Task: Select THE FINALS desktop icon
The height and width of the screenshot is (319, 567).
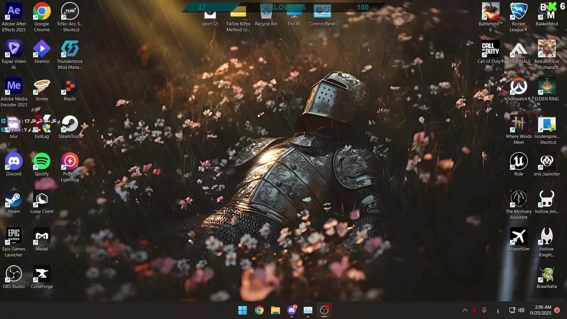Action: point(518,52)
